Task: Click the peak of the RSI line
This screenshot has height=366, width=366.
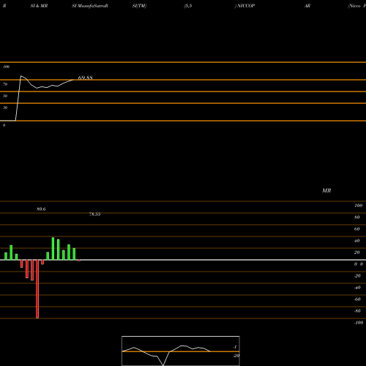Action: 21,76
